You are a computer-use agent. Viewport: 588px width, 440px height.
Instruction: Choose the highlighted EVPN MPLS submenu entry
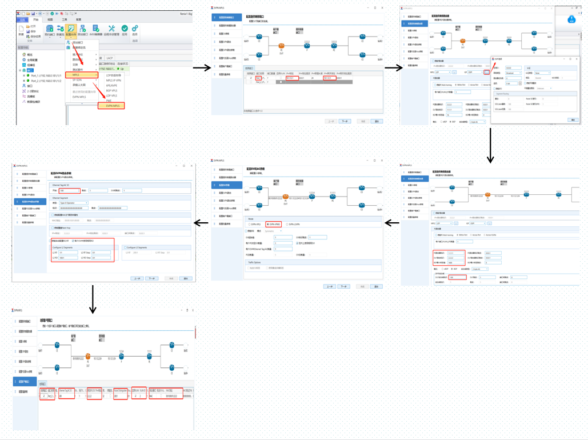click(111, 106)
